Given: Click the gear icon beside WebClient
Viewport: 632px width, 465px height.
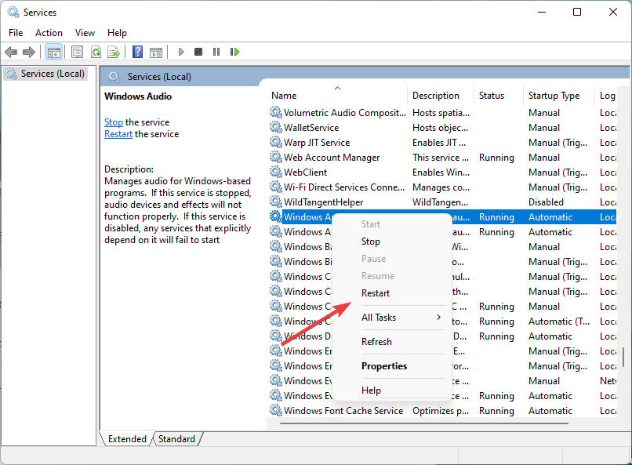Looking at the screenshot, I should coord(276,172).
